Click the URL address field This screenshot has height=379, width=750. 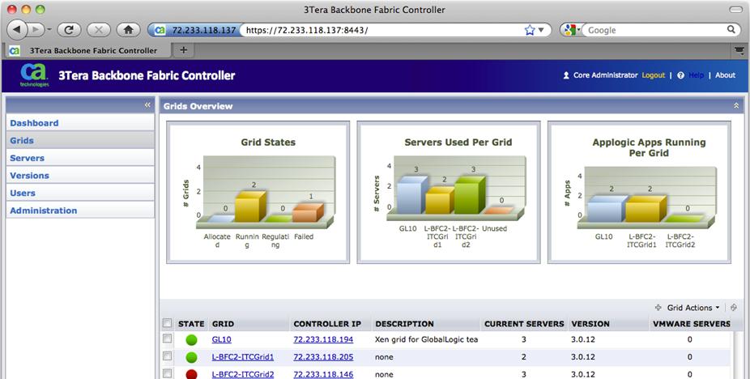click(x=382, y=30)
